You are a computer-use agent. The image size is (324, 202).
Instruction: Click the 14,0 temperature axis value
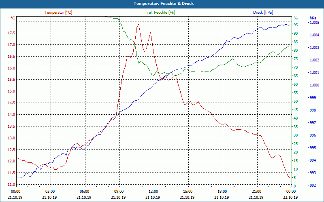click(x=11, y=115)
